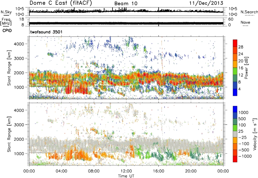Click the 'Nave' legend label

tap(245, 22)
